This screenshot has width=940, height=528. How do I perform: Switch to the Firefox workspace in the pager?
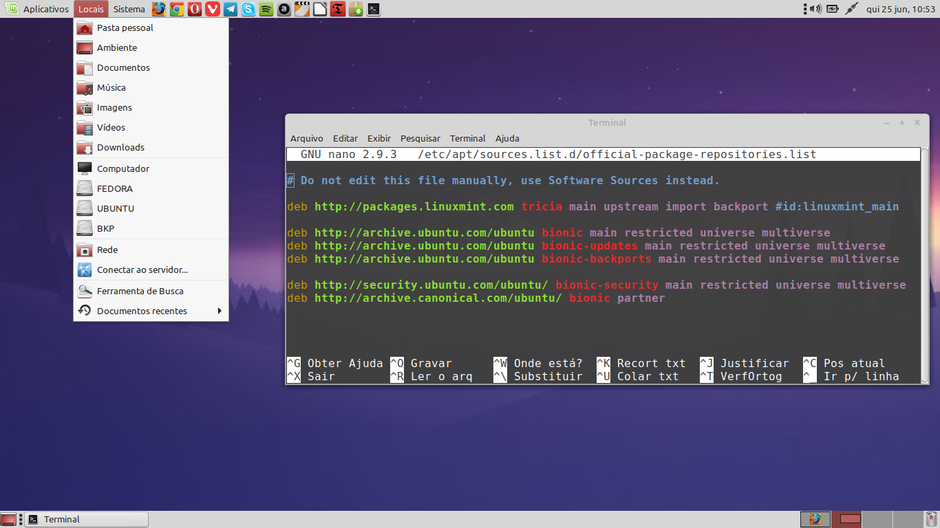click(815, 519)
